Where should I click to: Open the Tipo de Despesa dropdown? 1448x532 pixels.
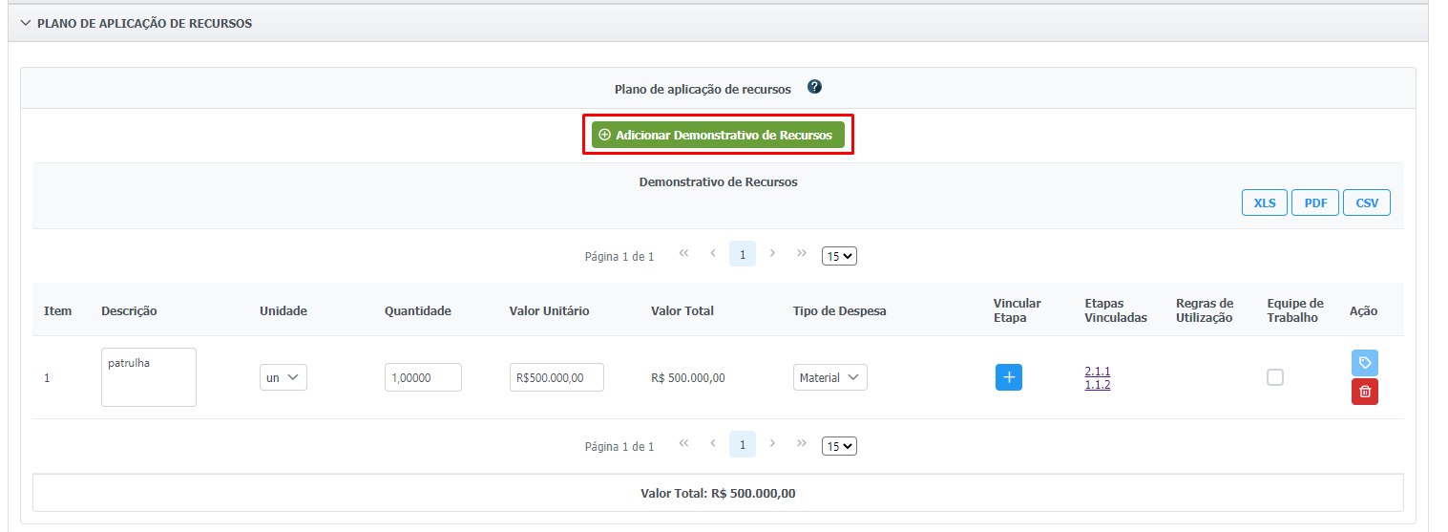click(x=829, y=377)
